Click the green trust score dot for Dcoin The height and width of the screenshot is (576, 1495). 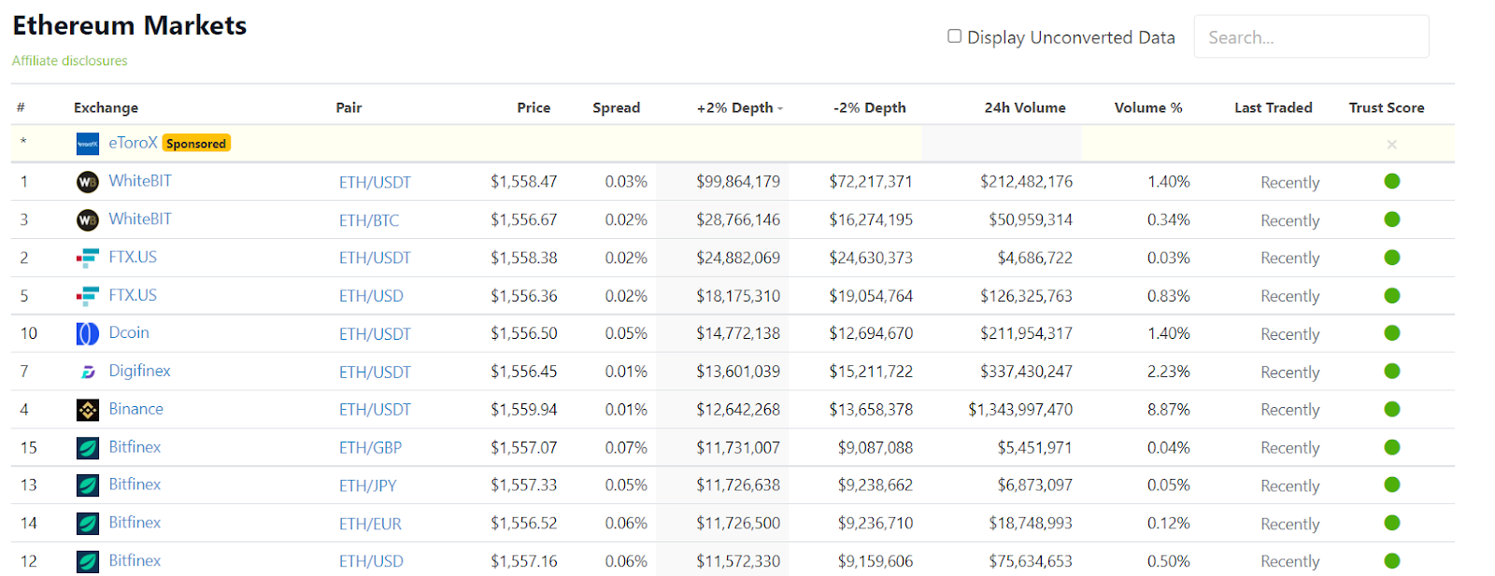1392,332
